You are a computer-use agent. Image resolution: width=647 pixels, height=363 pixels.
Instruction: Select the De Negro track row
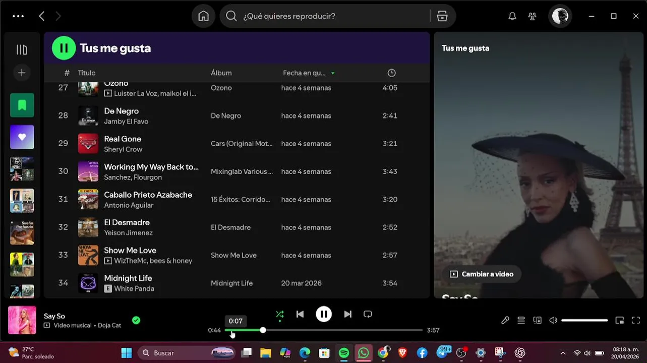click(237, 115)
